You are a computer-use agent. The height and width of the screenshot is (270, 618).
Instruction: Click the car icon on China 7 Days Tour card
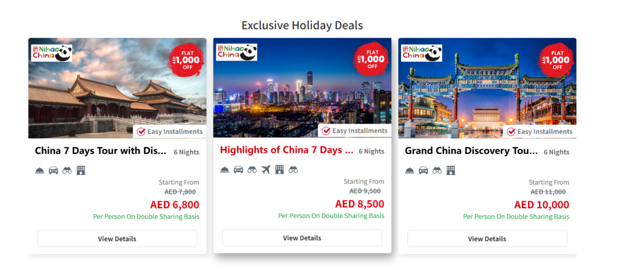(53, 170)
